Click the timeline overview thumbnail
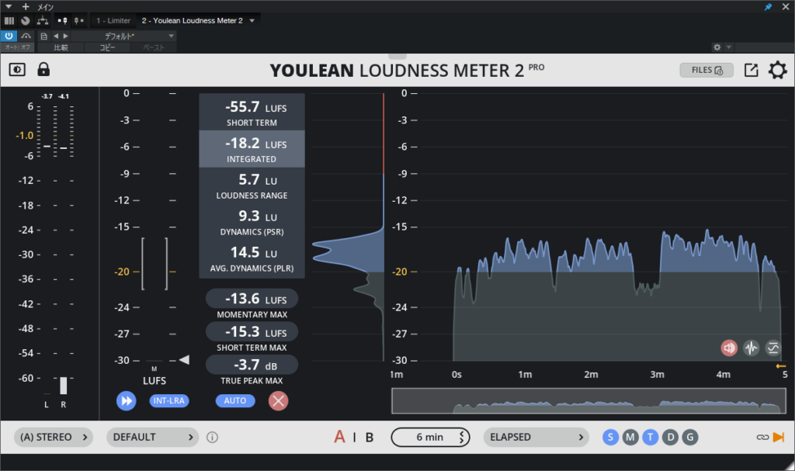The image size is (795, 471). click(x=588, y=401)
